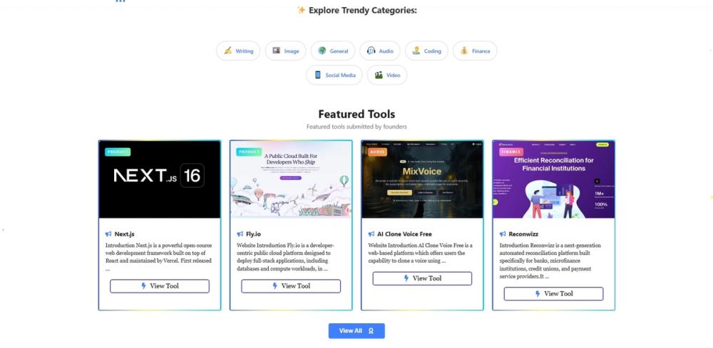Click the Next.js 16 thumbnail image
The image size is (713, 348).
click(x=160, y=179)
